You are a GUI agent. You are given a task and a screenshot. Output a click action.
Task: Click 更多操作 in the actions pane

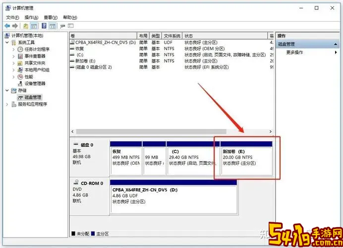(294, 52)
